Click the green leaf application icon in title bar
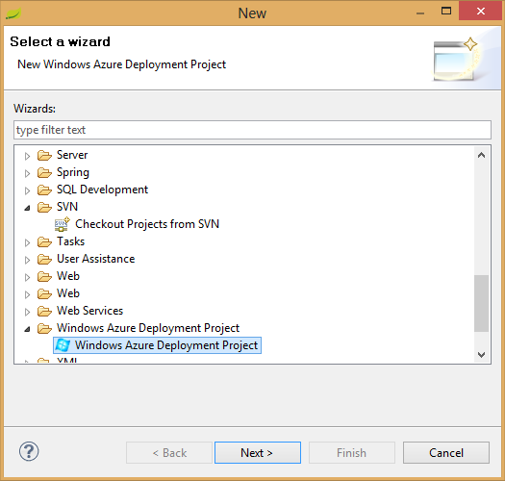Viewport: 505px width, 481px height. pos(13,13)
